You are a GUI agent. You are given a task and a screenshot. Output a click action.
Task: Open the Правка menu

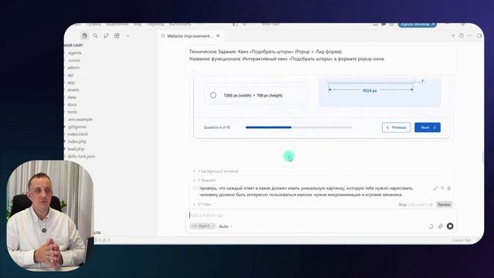pos(93,24)
